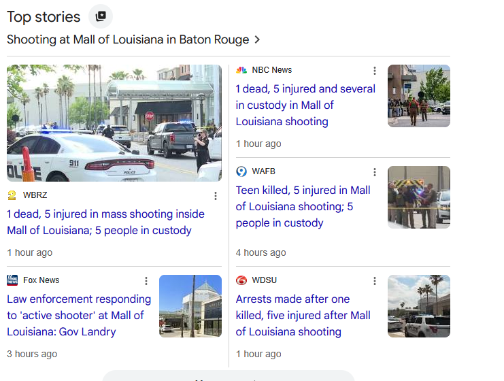
Task: Click the Top stories collection icon
Action: click(101, 16)
